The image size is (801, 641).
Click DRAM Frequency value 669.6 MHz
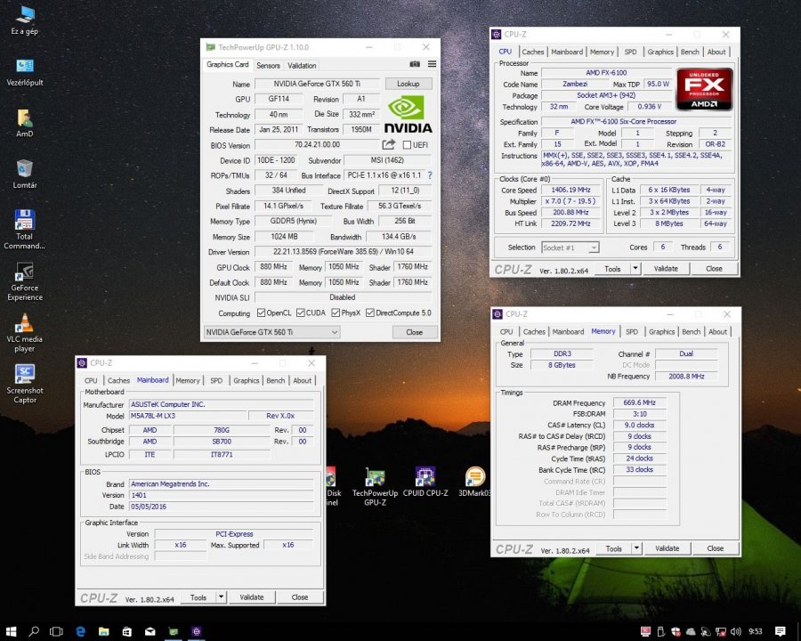tap(640, 402)
